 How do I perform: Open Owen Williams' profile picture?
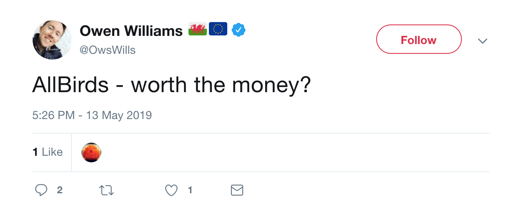(52, 40)
